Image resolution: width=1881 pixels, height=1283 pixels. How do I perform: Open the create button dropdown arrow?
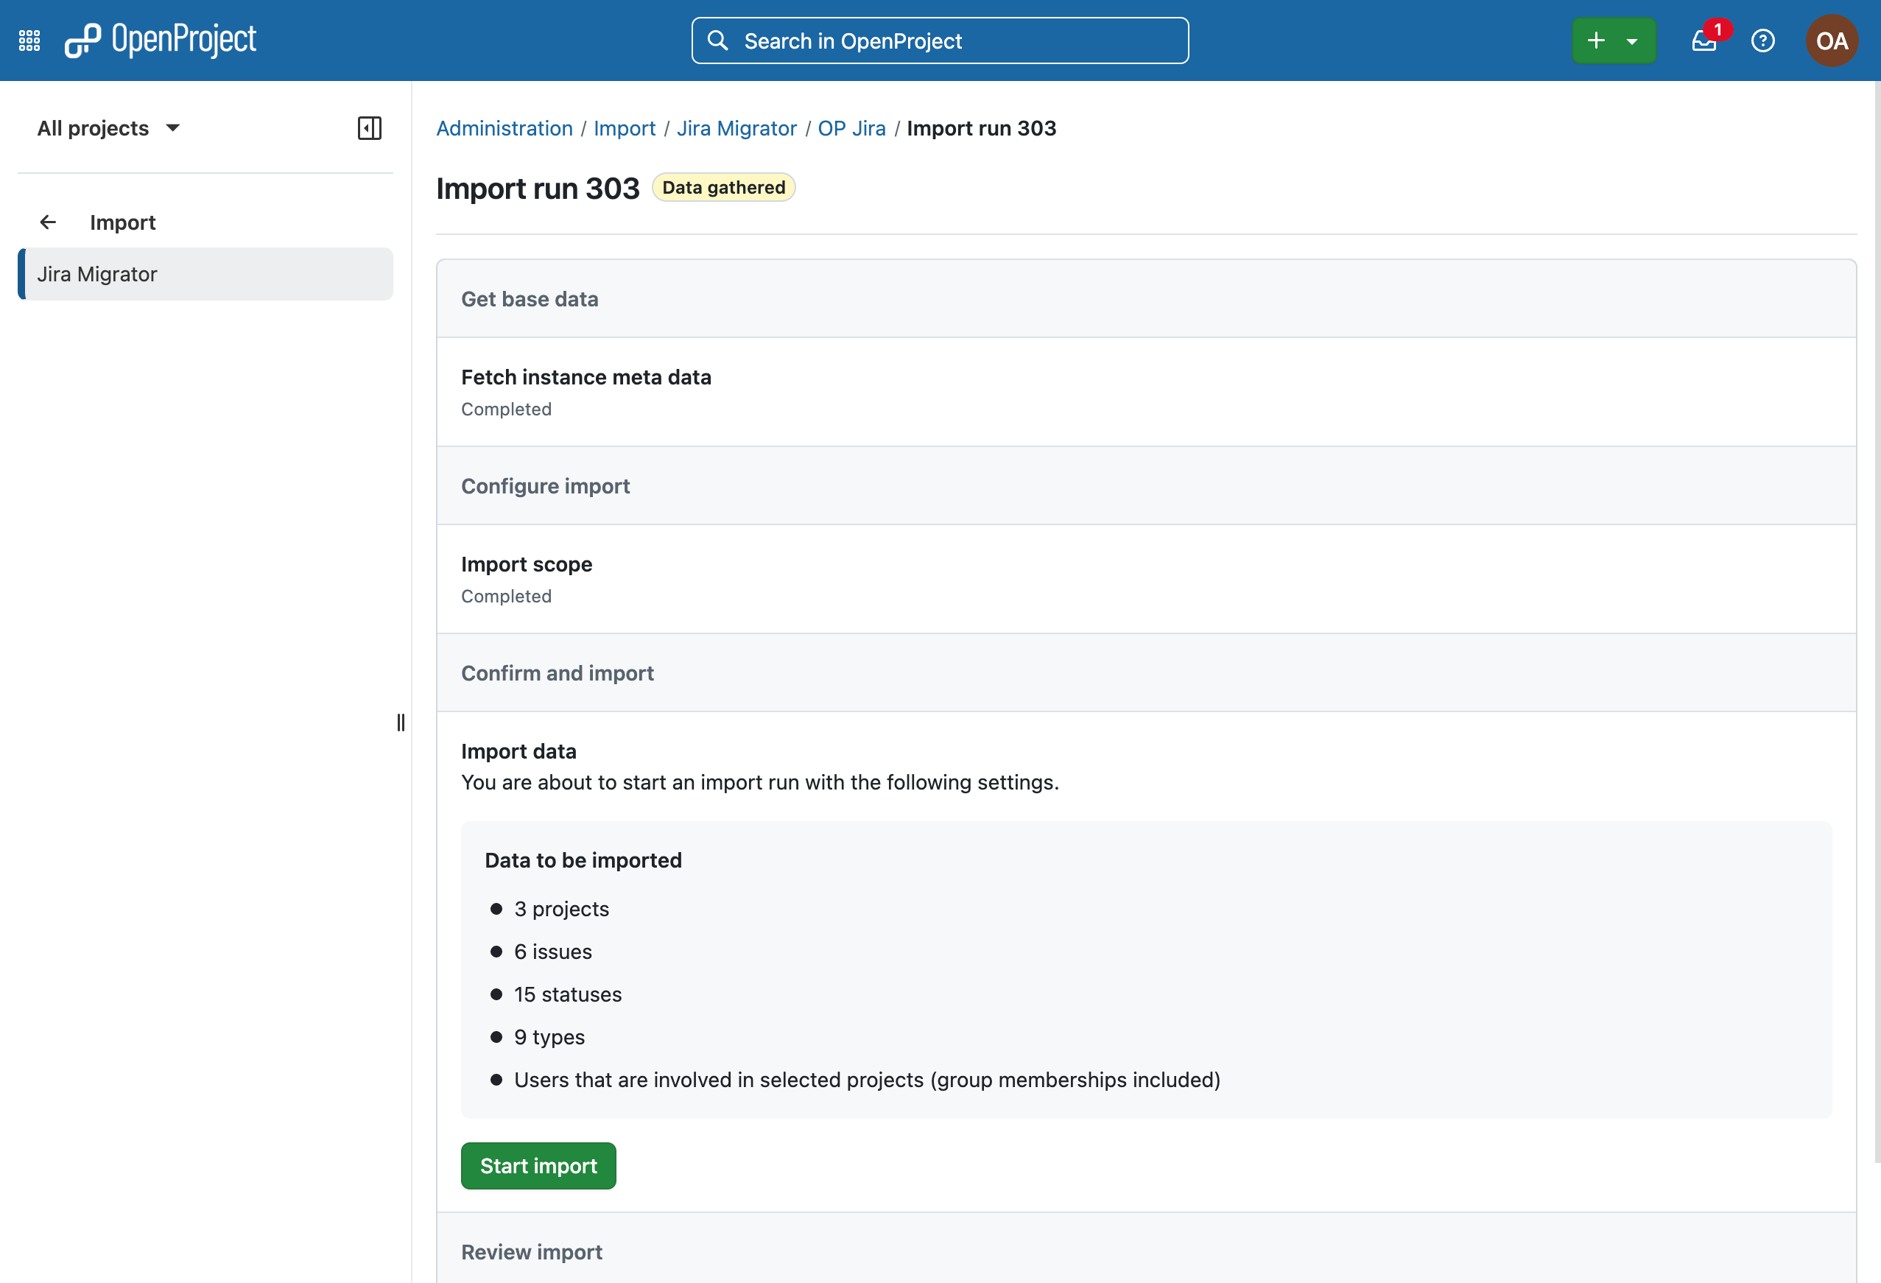[x=1633, y=41]
